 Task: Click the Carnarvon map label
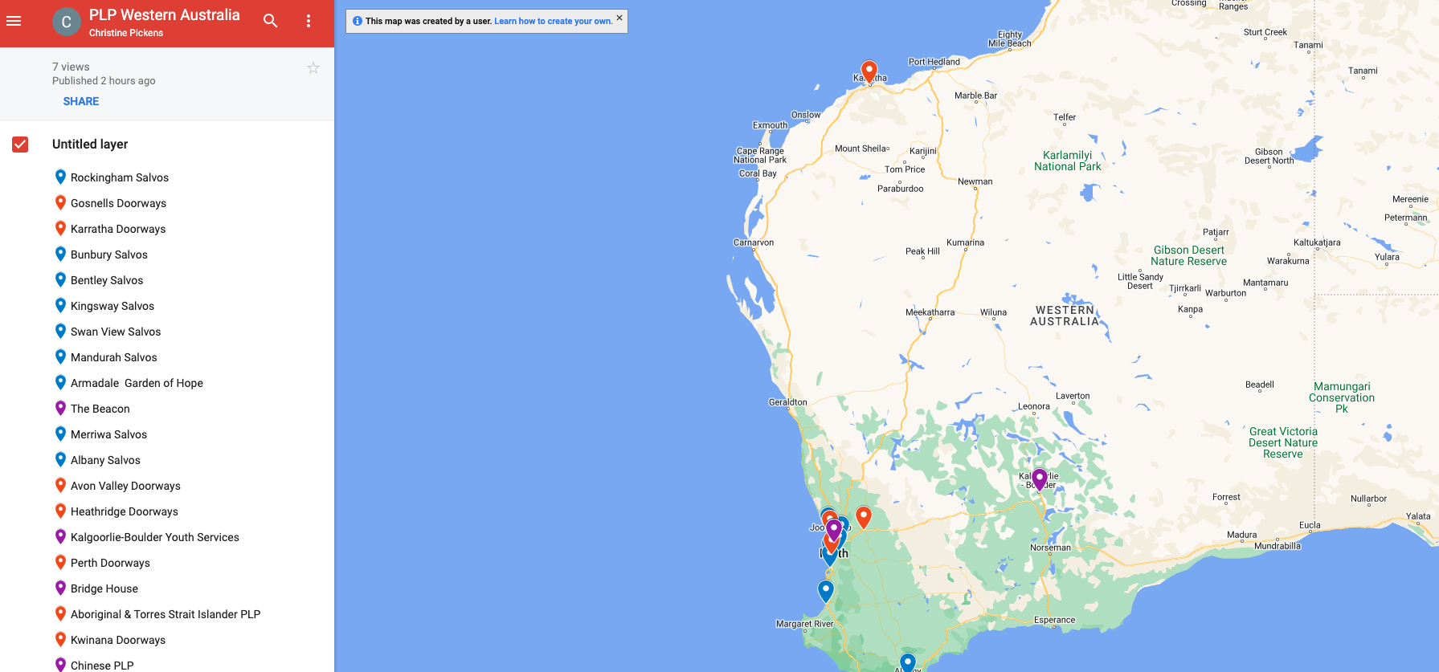[754, 242]
